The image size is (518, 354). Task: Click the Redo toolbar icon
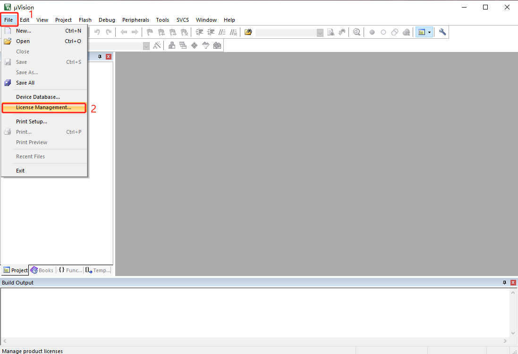pyautogui.click(x=108, y=32)
